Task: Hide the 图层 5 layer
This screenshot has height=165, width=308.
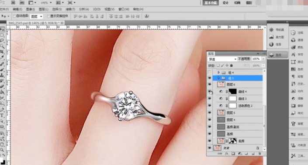Action: (210, 113)
